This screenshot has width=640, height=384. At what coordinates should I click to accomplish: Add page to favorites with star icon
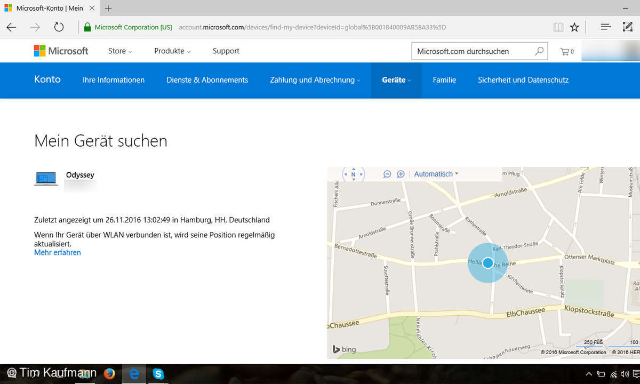[574, 27]
